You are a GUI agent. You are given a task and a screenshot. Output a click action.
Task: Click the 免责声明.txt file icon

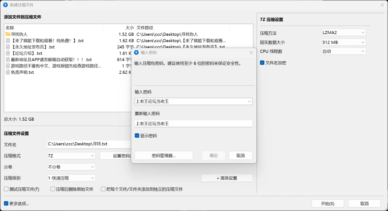coord(8,72)
